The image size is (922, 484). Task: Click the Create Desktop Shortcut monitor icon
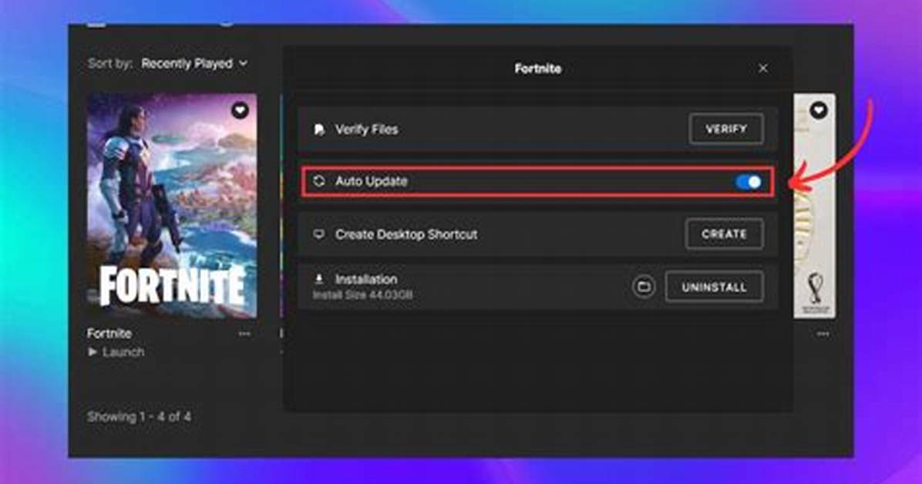pos(318,234)
